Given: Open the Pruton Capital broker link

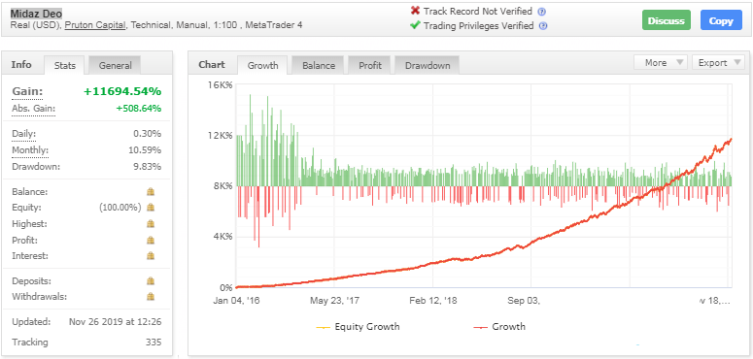Looking at the screenshot, I should [95, 25].
